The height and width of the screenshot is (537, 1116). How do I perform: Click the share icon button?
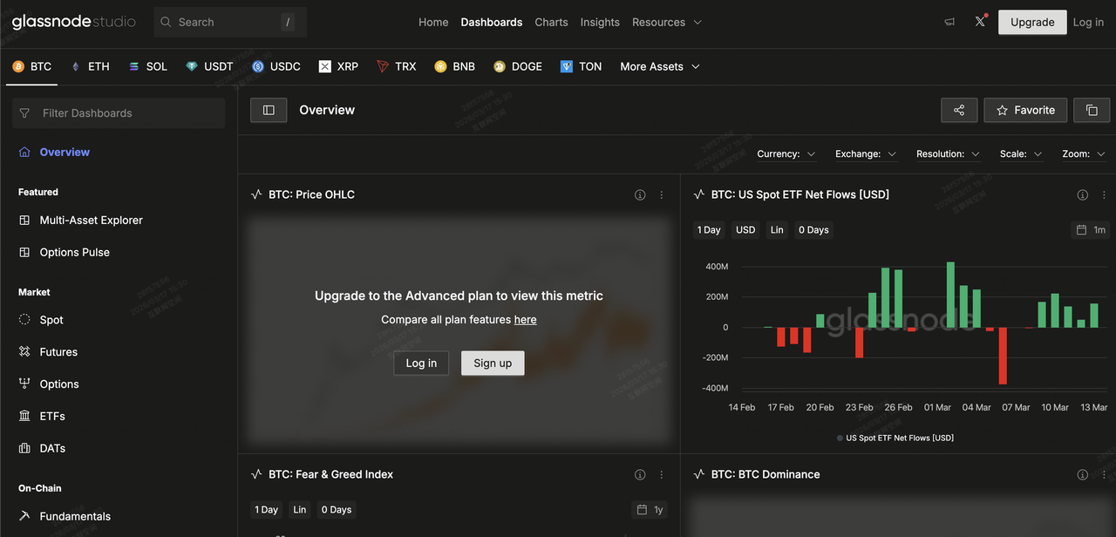click(959, 110)
